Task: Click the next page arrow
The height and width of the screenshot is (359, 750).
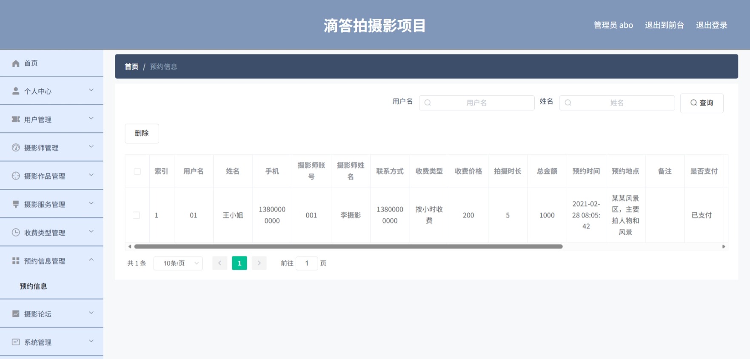Action: [x=259, y=263]
